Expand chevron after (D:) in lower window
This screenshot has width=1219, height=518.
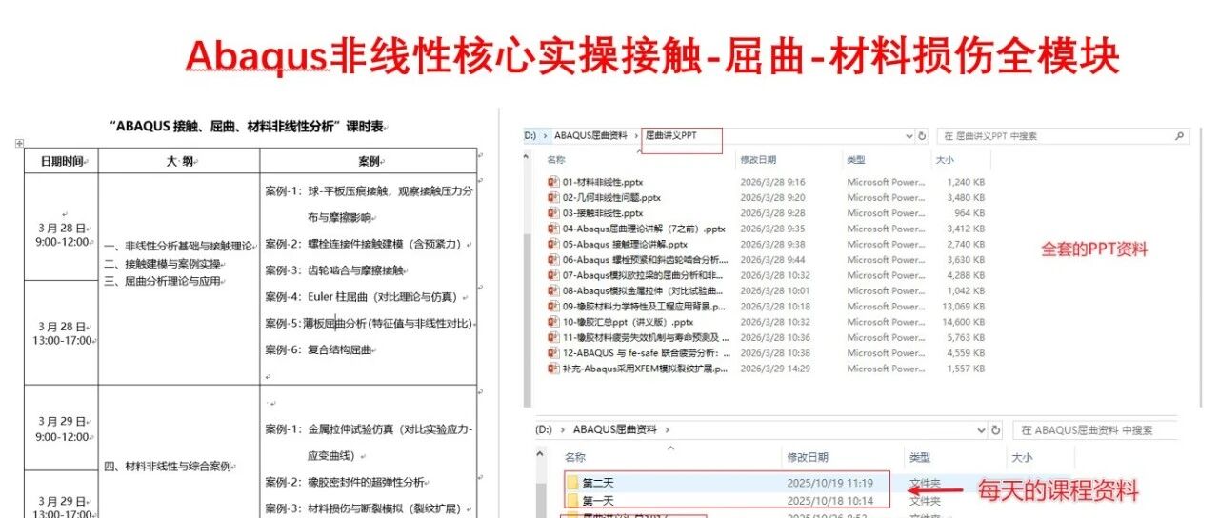pyautogui.click(x=562, y=430)
